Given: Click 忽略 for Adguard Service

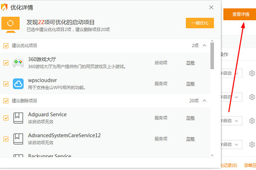Looking at the screenshot, I should click(191, 118).
